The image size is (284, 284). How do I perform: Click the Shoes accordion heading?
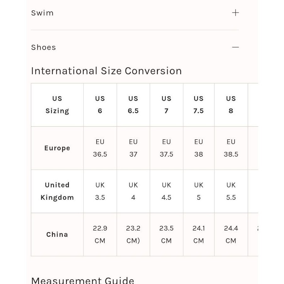(x=43, y=47)
